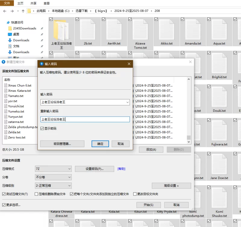Open the 压缩级别 dropdown

(x=53, y=186)
